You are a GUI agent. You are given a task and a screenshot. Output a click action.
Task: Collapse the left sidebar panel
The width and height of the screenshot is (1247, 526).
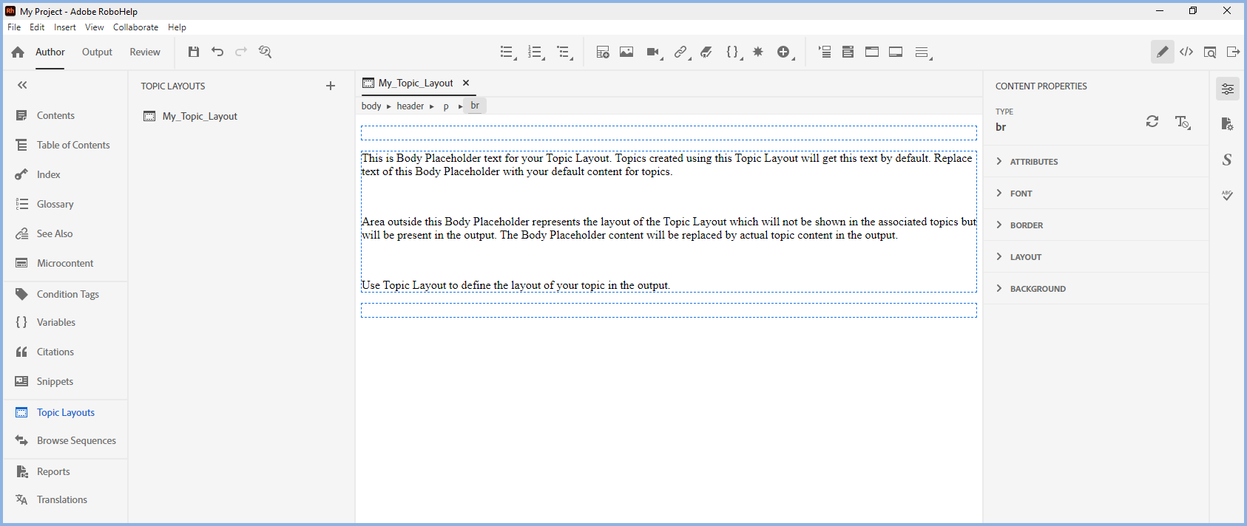click(x=22, y=85)
